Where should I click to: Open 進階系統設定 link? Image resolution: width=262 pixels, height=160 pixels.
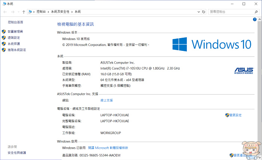pos(17,50)
